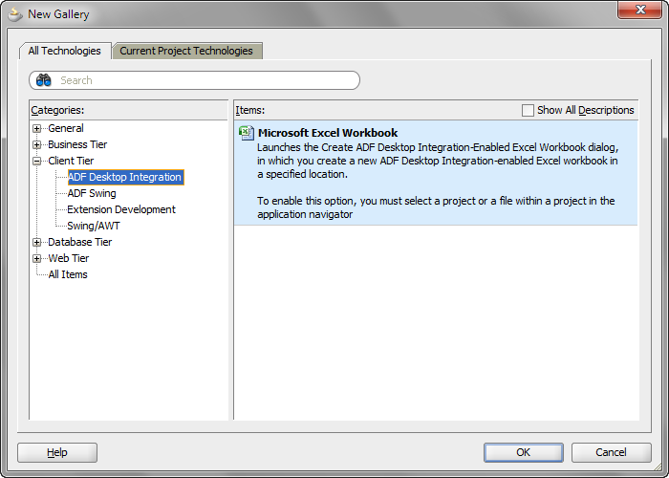The height and width of the screenshot is (478, 669).
Task: Expand the Business Tier category
Action: pos(37,144)
